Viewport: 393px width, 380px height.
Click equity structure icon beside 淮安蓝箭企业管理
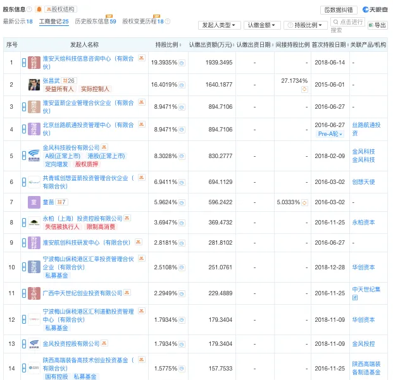(x=142, y=102)
